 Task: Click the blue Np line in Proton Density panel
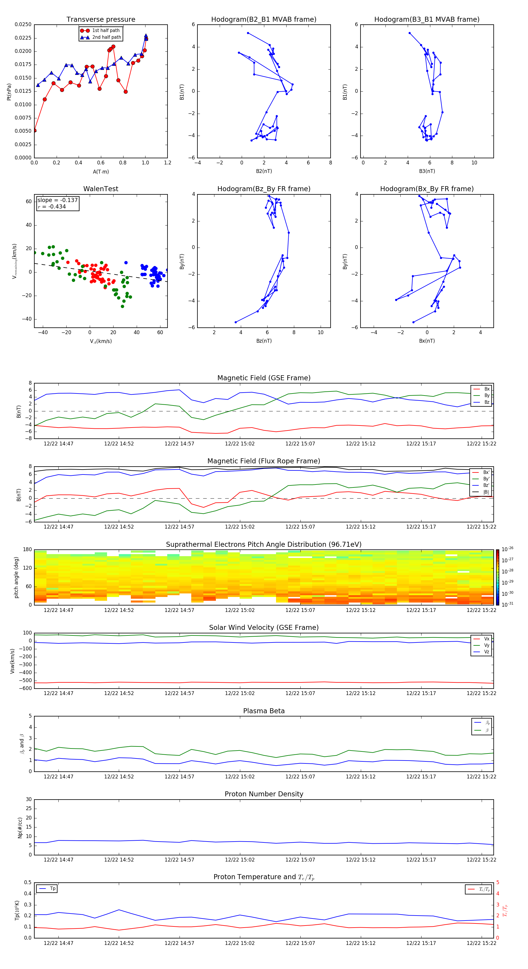pos(264,842)
